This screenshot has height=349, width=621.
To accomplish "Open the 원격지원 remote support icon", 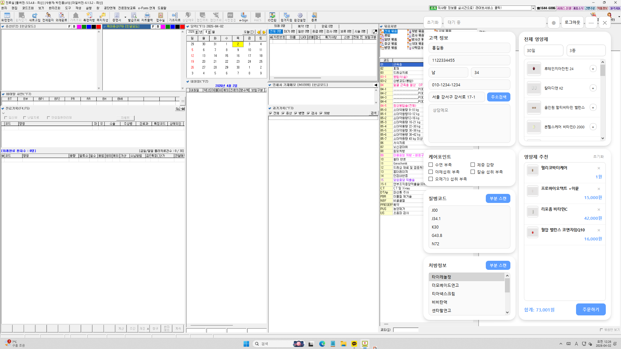I will pyautogui.click(x=286, y=17).
